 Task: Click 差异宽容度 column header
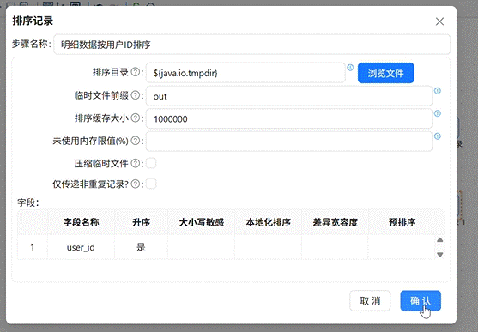(335, 222)
